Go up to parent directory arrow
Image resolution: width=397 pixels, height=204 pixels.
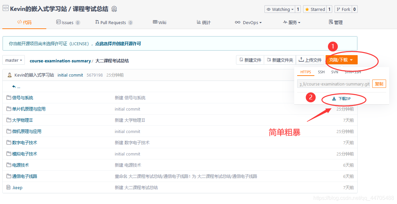(16, 86)
